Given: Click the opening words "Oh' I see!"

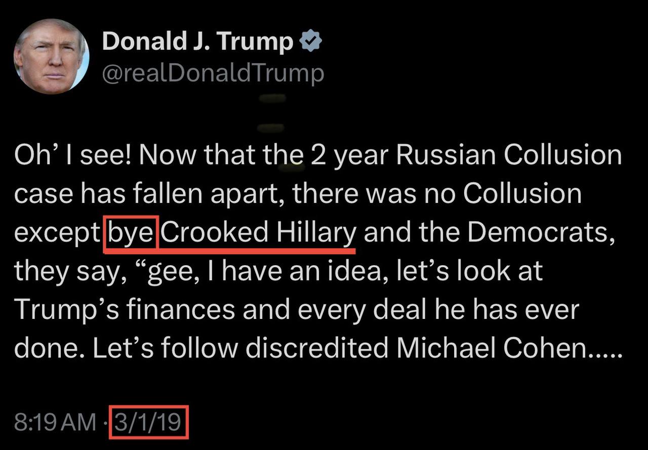Looking at the screenshot, I should pos(68,155).
